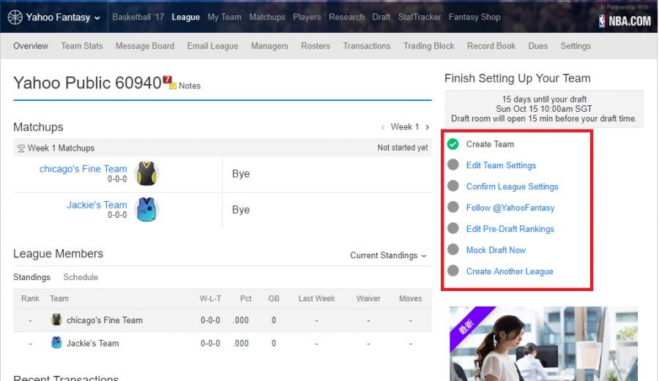Click the Rank column header
Viewport: 659px width, 381px height.
pos(30,299)
